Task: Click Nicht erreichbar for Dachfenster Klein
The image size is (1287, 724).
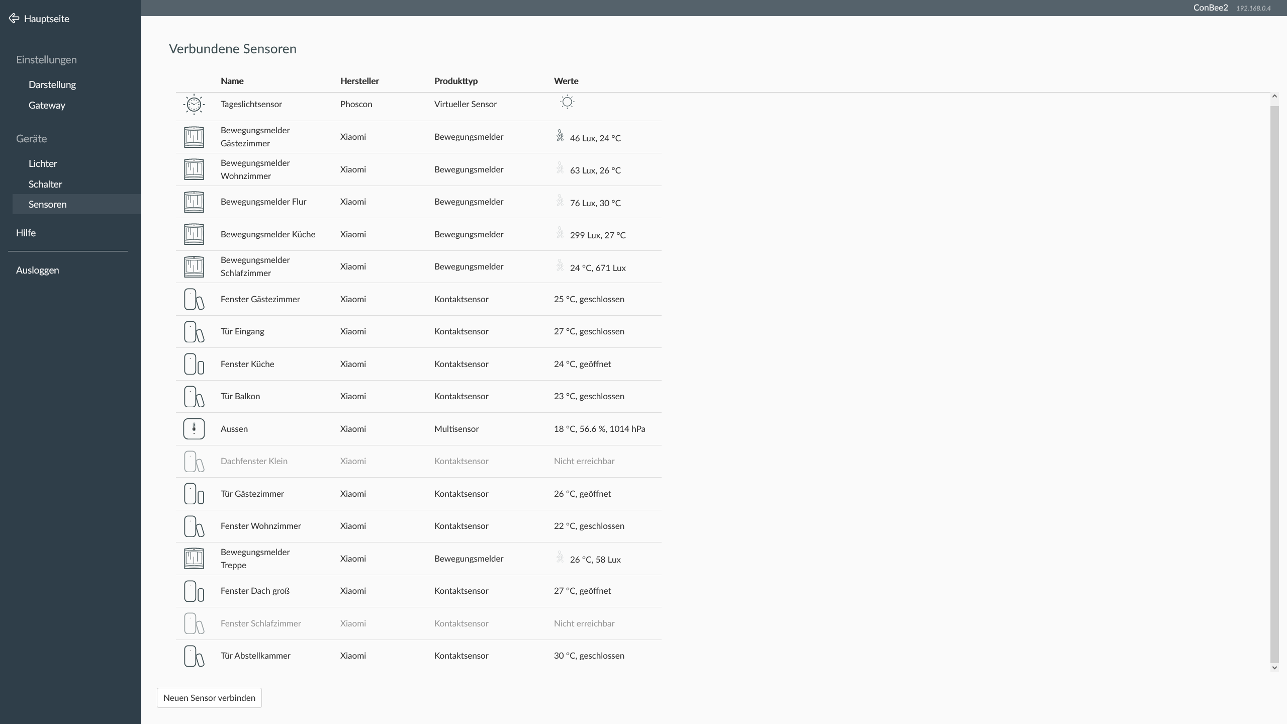Action: click(584, 461)
